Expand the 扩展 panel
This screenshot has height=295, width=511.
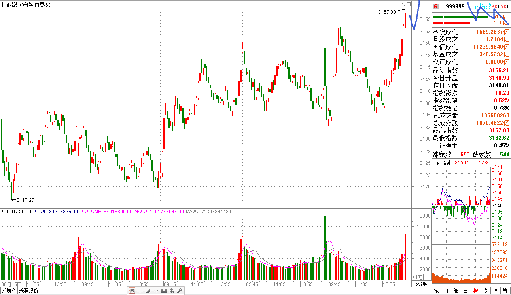tap(9, 291)
